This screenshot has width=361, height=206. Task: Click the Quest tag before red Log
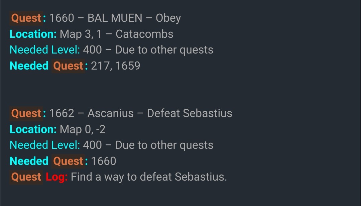[26, 177]
